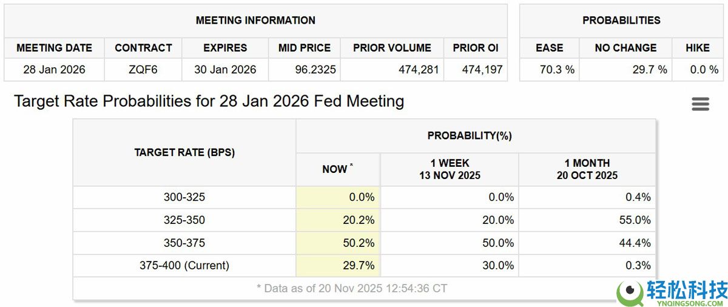The width and height of the screenshot is (728, 307).
Task: Click the 325-350 target rate row label
Action: pyautogui.click(x=184, y=220)
